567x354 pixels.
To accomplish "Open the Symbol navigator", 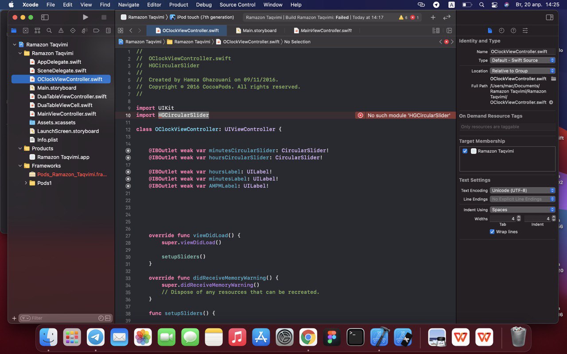I will coord(37,31).
